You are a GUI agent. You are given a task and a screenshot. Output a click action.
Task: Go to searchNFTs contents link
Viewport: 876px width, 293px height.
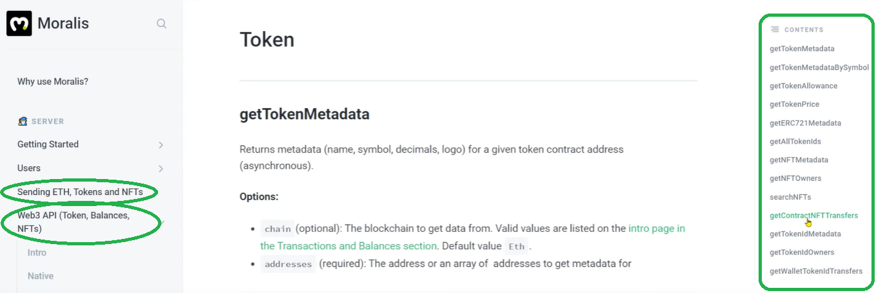pyautogui.click(x=790, y=197)
